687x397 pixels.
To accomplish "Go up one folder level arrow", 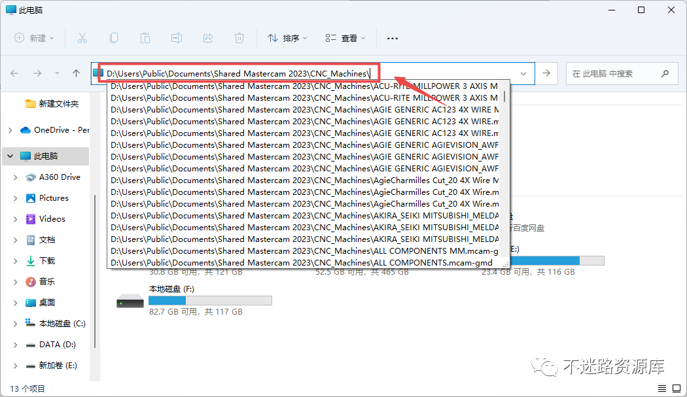I will [77, 73].
